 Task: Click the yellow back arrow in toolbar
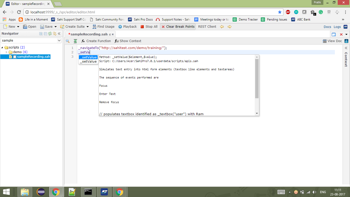coord(222,27)
